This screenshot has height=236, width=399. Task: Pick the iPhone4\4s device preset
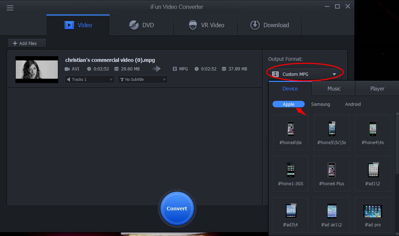373,133
